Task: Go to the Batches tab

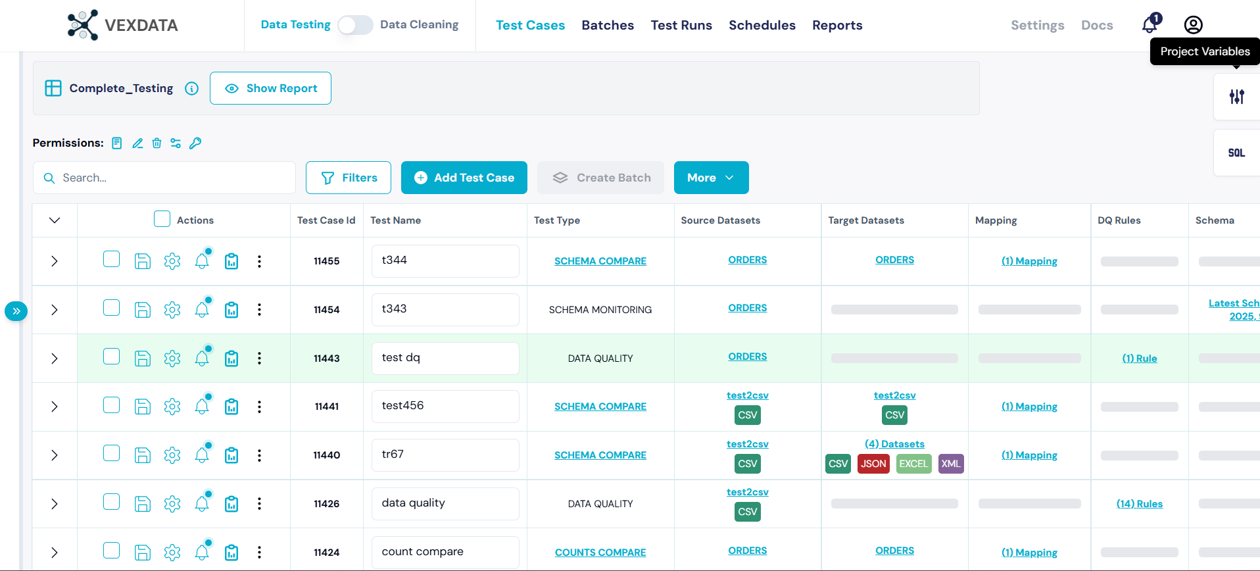Action: point(607,25)
